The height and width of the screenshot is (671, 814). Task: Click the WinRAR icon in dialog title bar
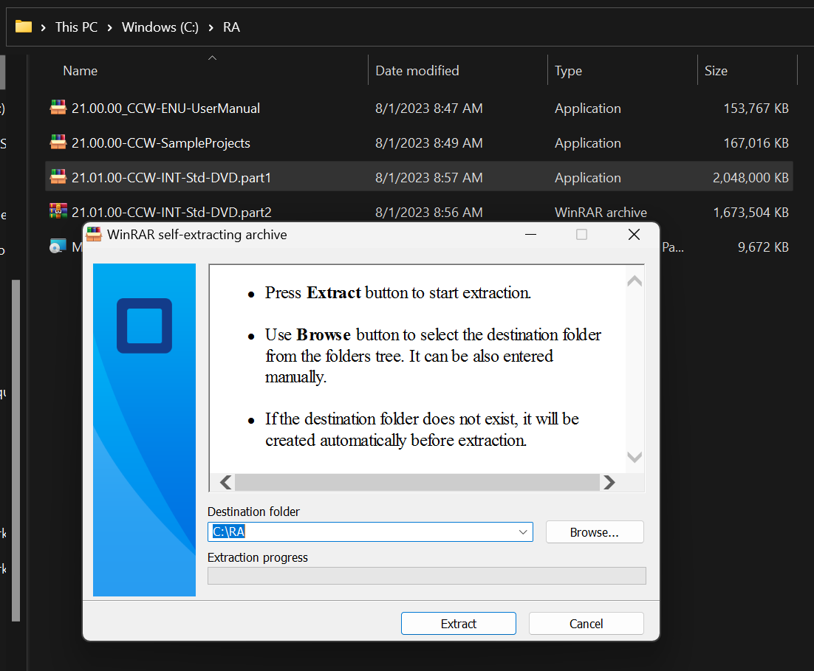coord(94,235)
